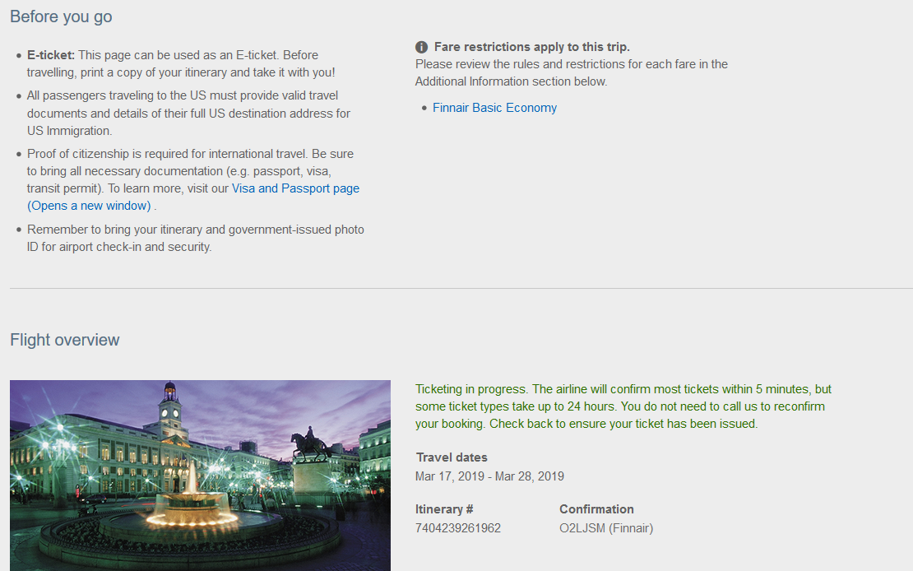Click the "Before you go" heading
The height and width of the screenshot is (571, 913).
(x=61, y=16)
